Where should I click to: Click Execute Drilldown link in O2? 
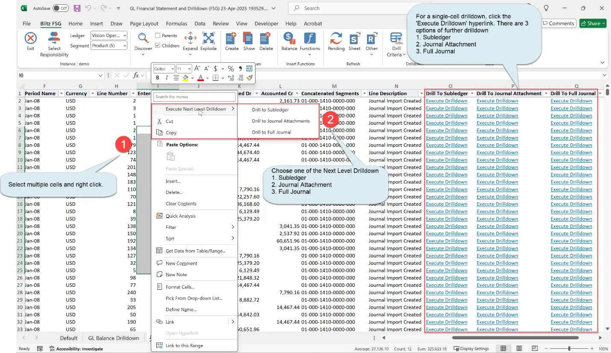coord(446,101)
